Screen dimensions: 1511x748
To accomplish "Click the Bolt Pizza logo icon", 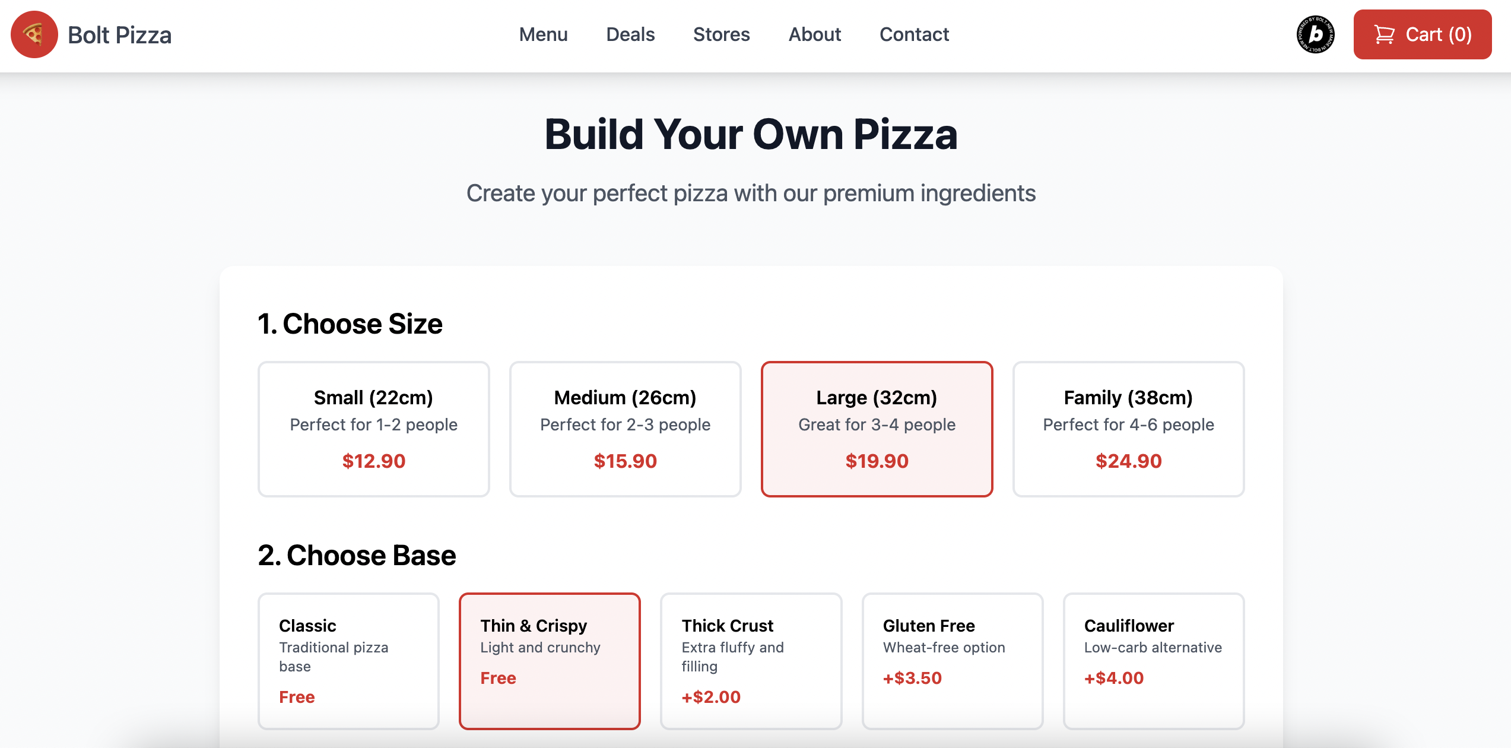I will [34, 34].
